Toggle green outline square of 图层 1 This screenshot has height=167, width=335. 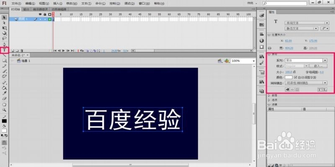pyautogui.click(x=49, y=19)
